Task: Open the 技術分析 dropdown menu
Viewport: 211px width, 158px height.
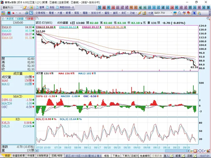Action: [97, 13]
